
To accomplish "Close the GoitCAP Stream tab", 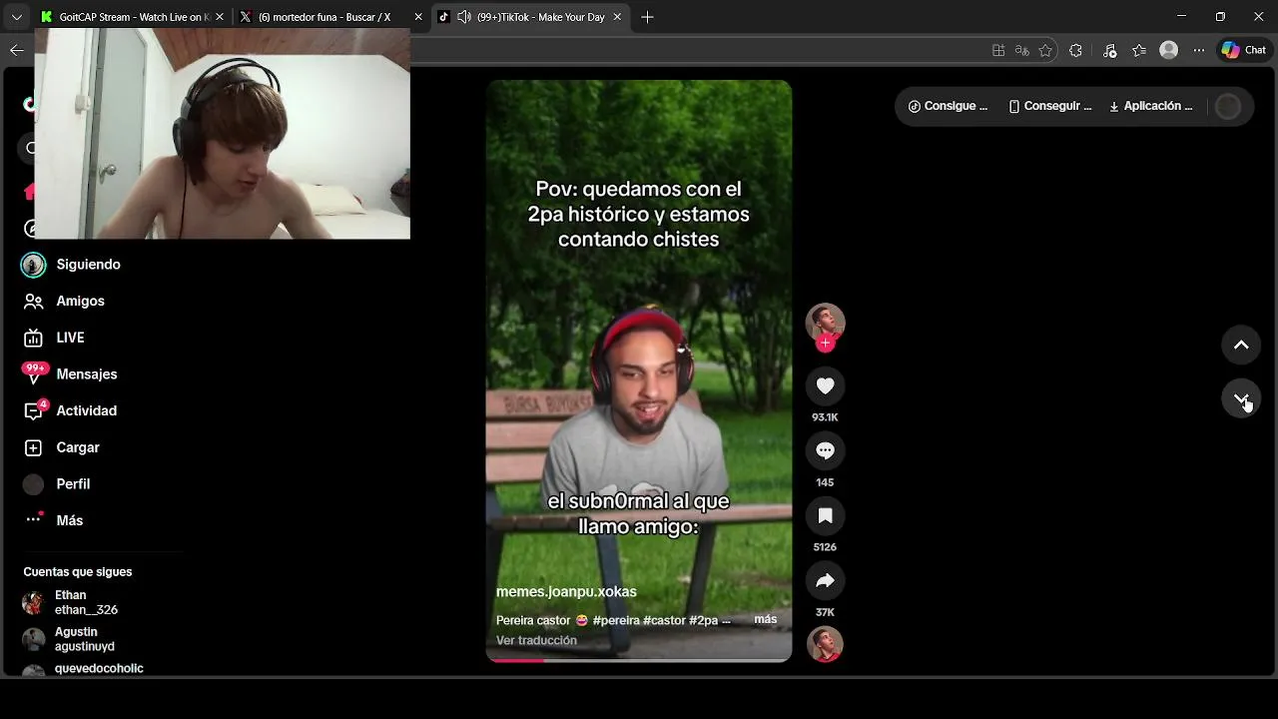I will click(220, 17).
